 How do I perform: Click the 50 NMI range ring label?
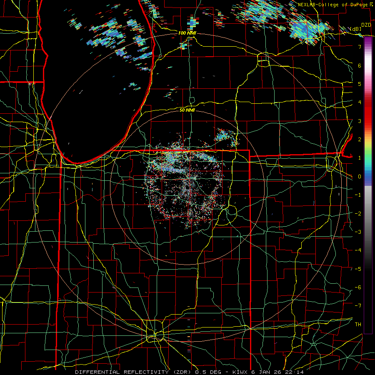[x=187, y=110]
